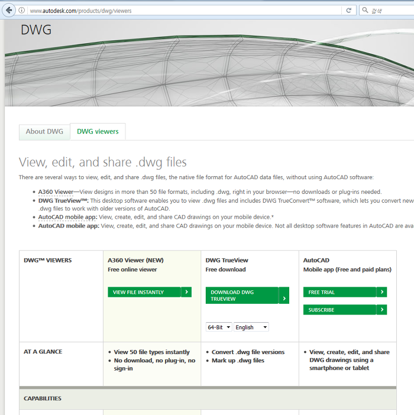Select the DWG viewers tab
This screenshot has width=414, height=415.
(x=98, y=132)
